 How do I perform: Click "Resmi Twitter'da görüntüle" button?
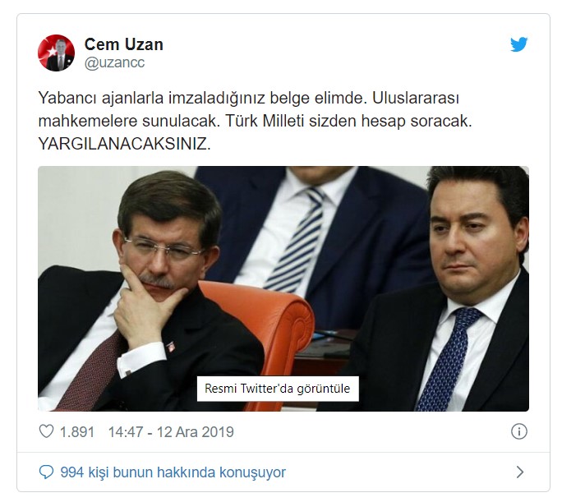278,389
